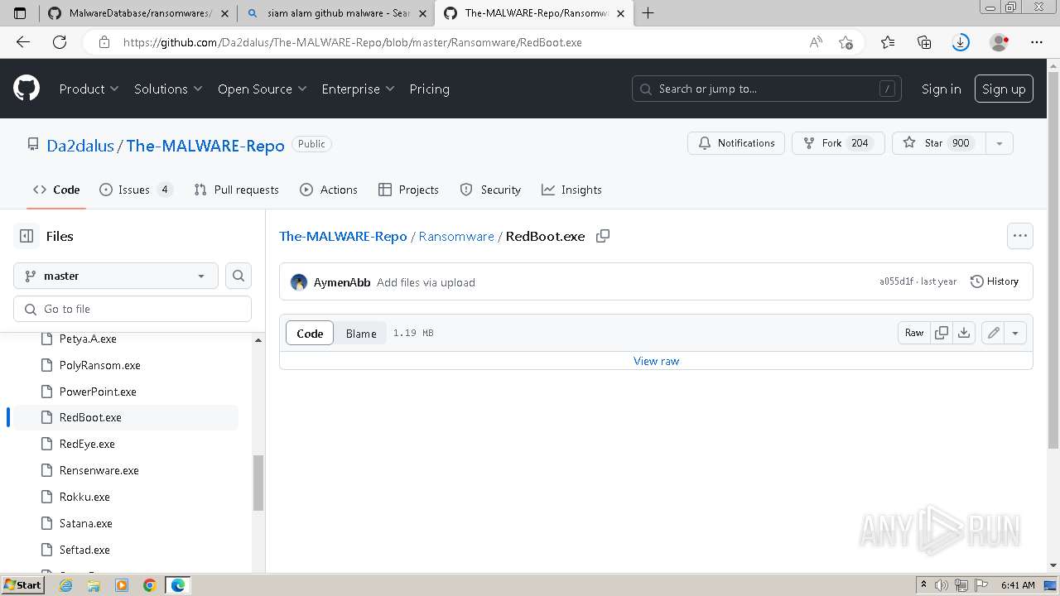Copy raw file contents icon

click(942, 333)
